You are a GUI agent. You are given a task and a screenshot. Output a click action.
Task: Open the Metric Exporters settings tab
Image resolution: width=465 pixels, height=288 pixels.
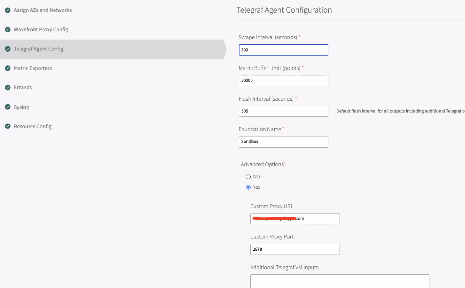click(x=33, y=68)
